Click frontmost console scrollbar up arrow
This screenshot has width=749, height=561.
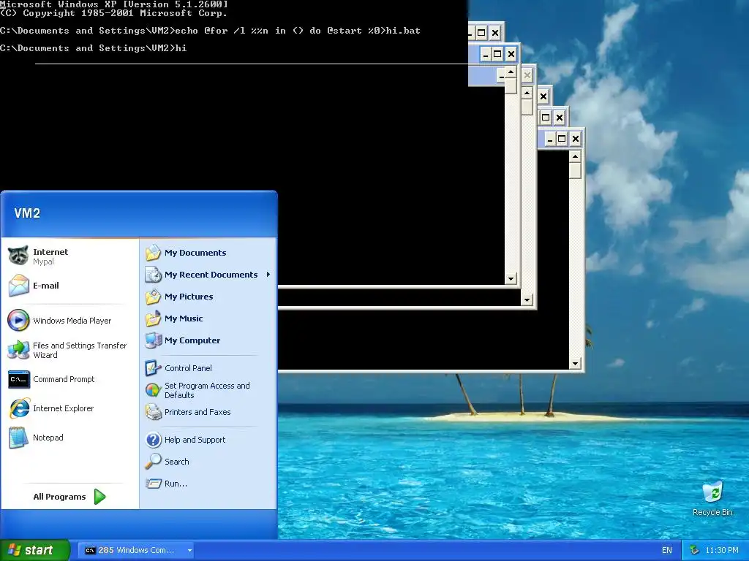point(575,156)
